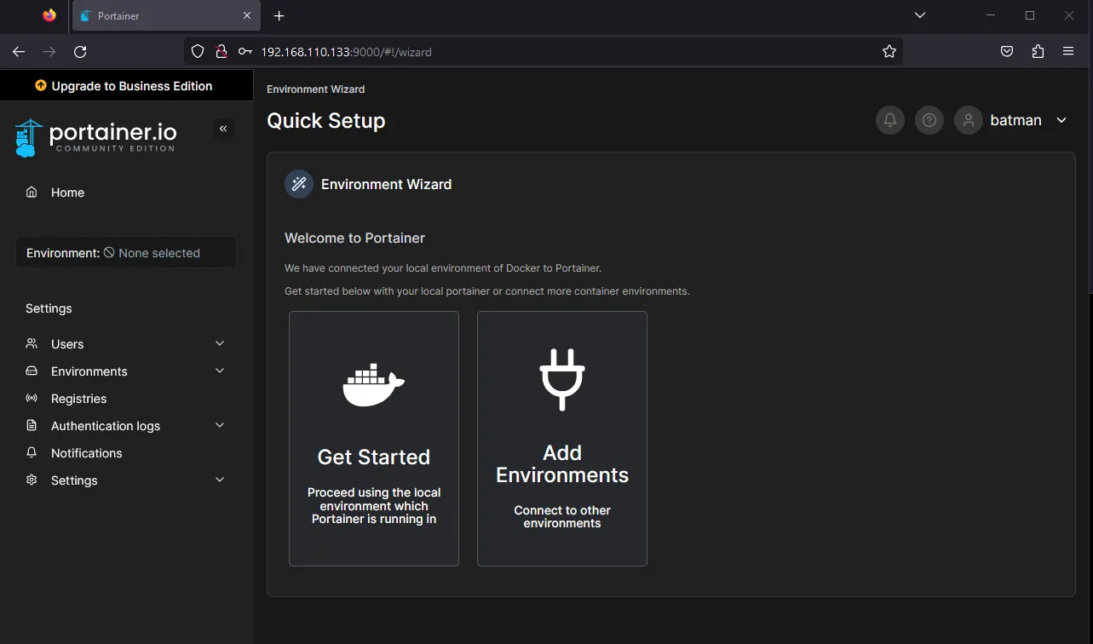Open the Firefox extensions puzzle icon

1038,52
